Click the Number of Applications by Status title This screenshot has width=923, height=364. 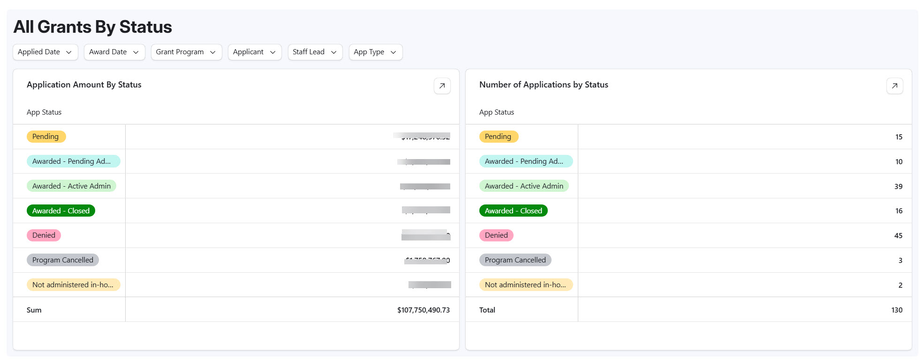click(x=544, y=85)
